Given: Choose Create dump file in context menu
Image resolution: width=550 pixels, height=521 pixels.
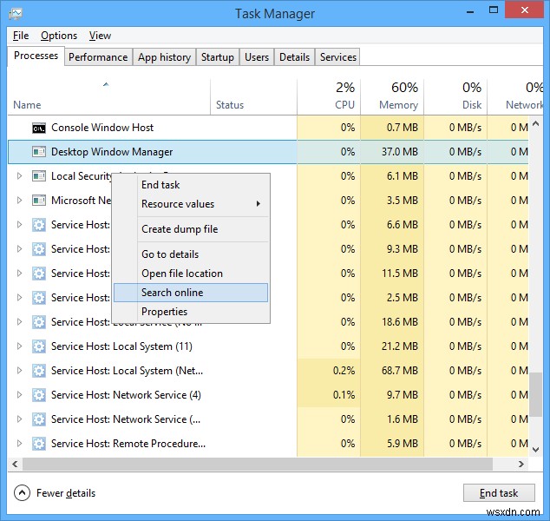Looking at the screenshot, I should (191, 229).
